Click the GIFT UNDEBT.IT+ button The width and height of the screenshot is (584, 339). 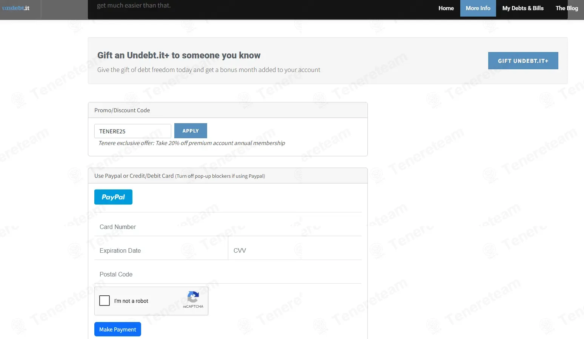tap(523, 61)
